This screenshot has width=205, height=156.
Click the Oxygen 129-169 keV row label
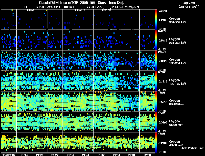pos(178,82)
